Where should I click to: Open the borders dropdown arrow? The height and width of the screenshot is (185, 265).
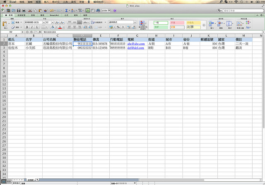(47, 27)
